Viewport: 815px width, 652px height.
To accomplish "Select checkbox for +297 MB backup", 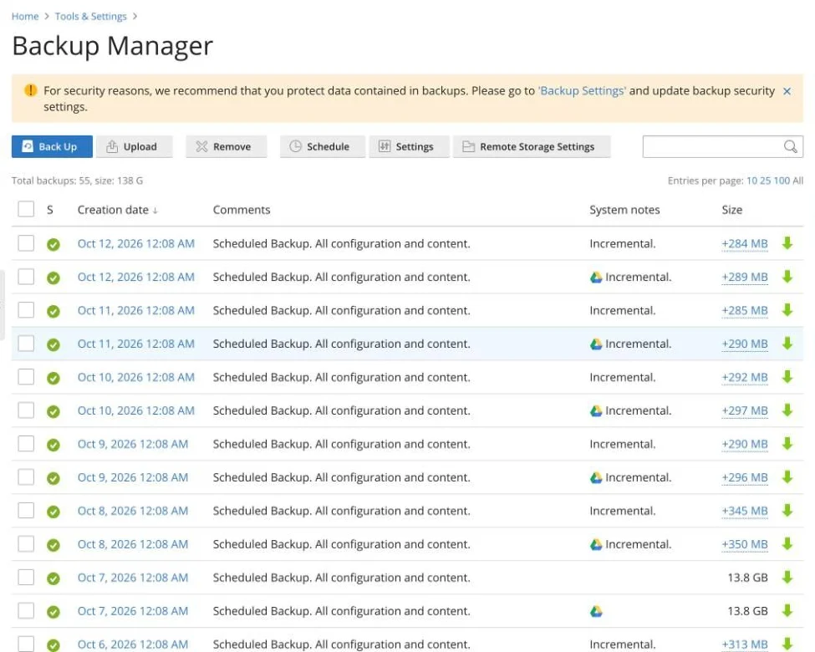I will [x=26, y=410].
